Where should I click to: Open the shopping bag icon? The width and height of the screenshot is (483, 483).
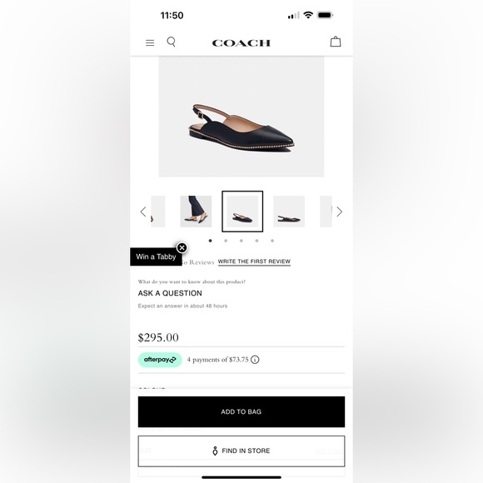(336, 42)
